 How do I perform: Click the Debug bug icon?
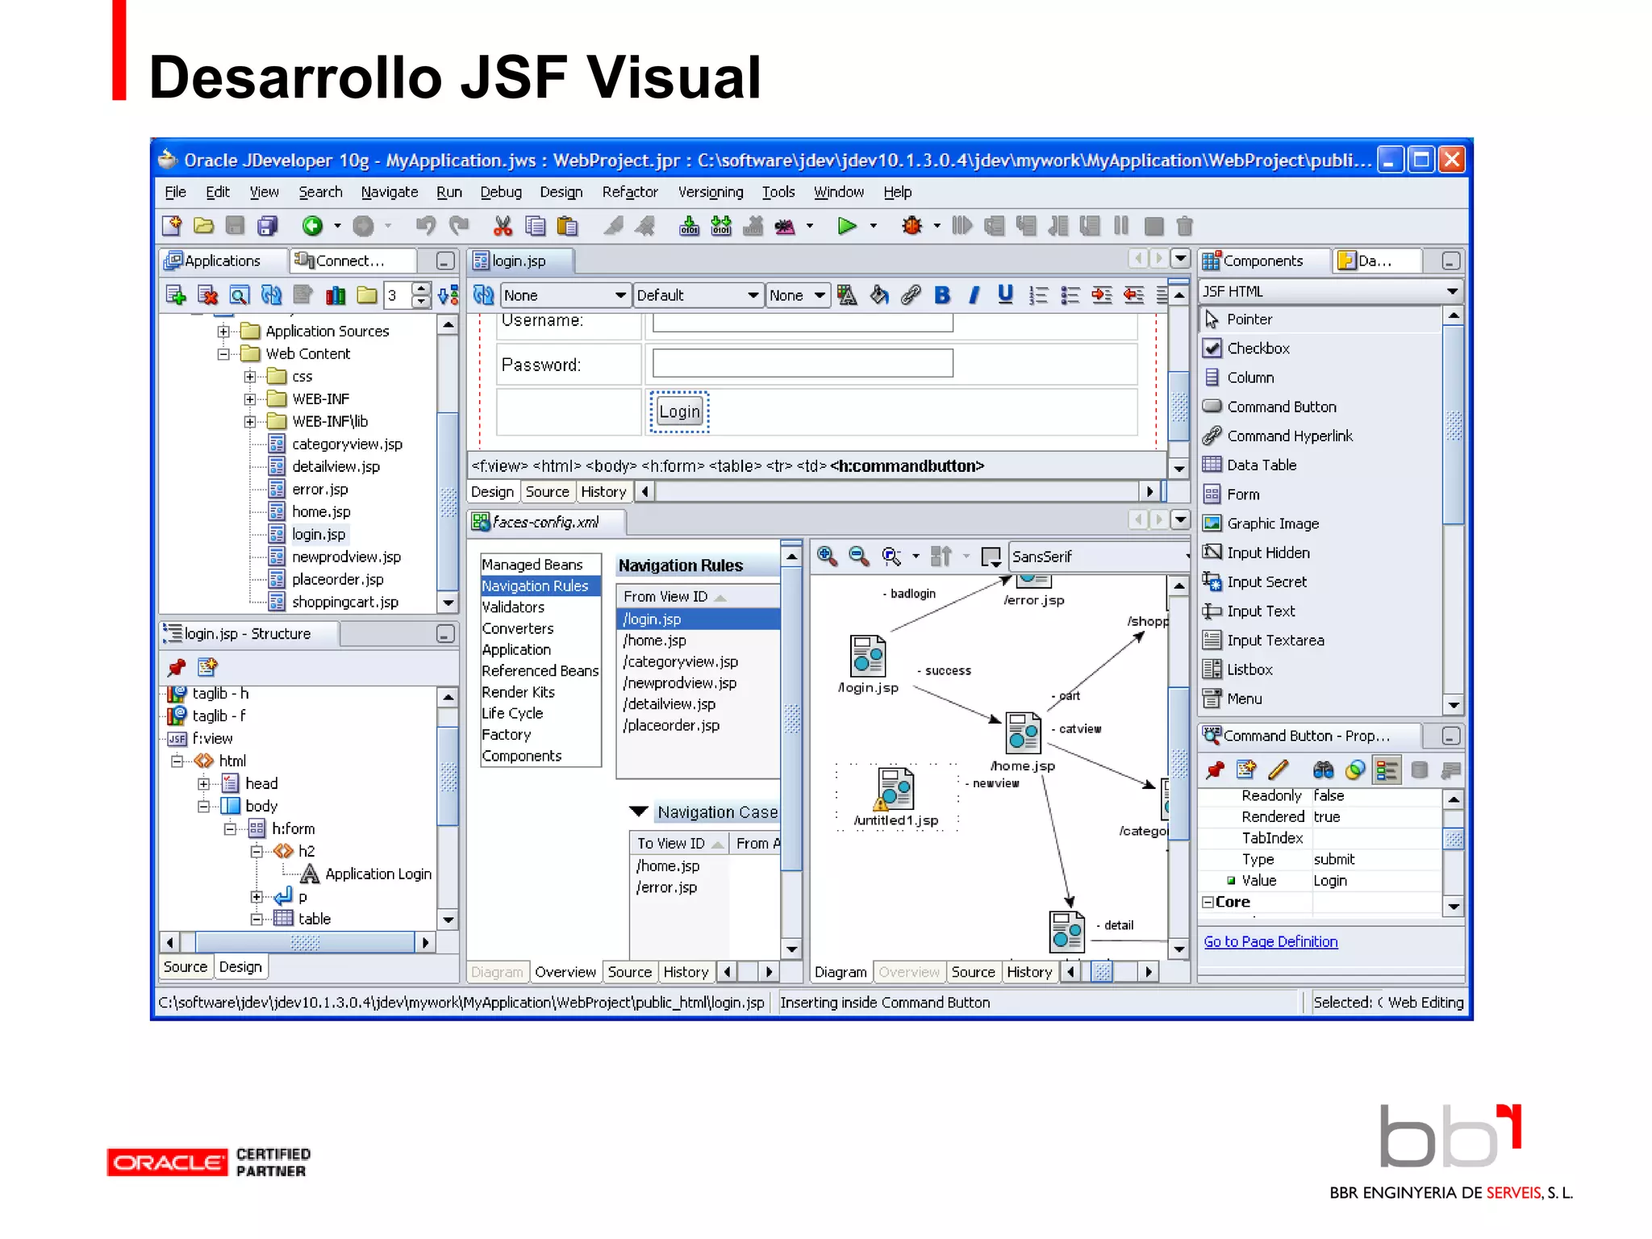912,227
